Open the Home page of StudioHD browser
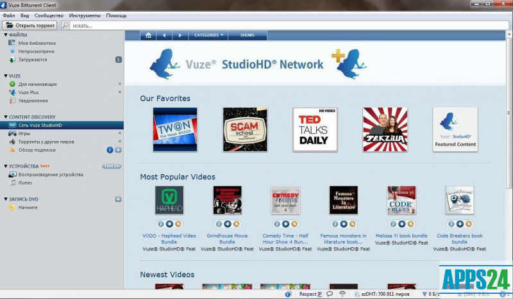 pyautogui.click(x=148, y=35)
